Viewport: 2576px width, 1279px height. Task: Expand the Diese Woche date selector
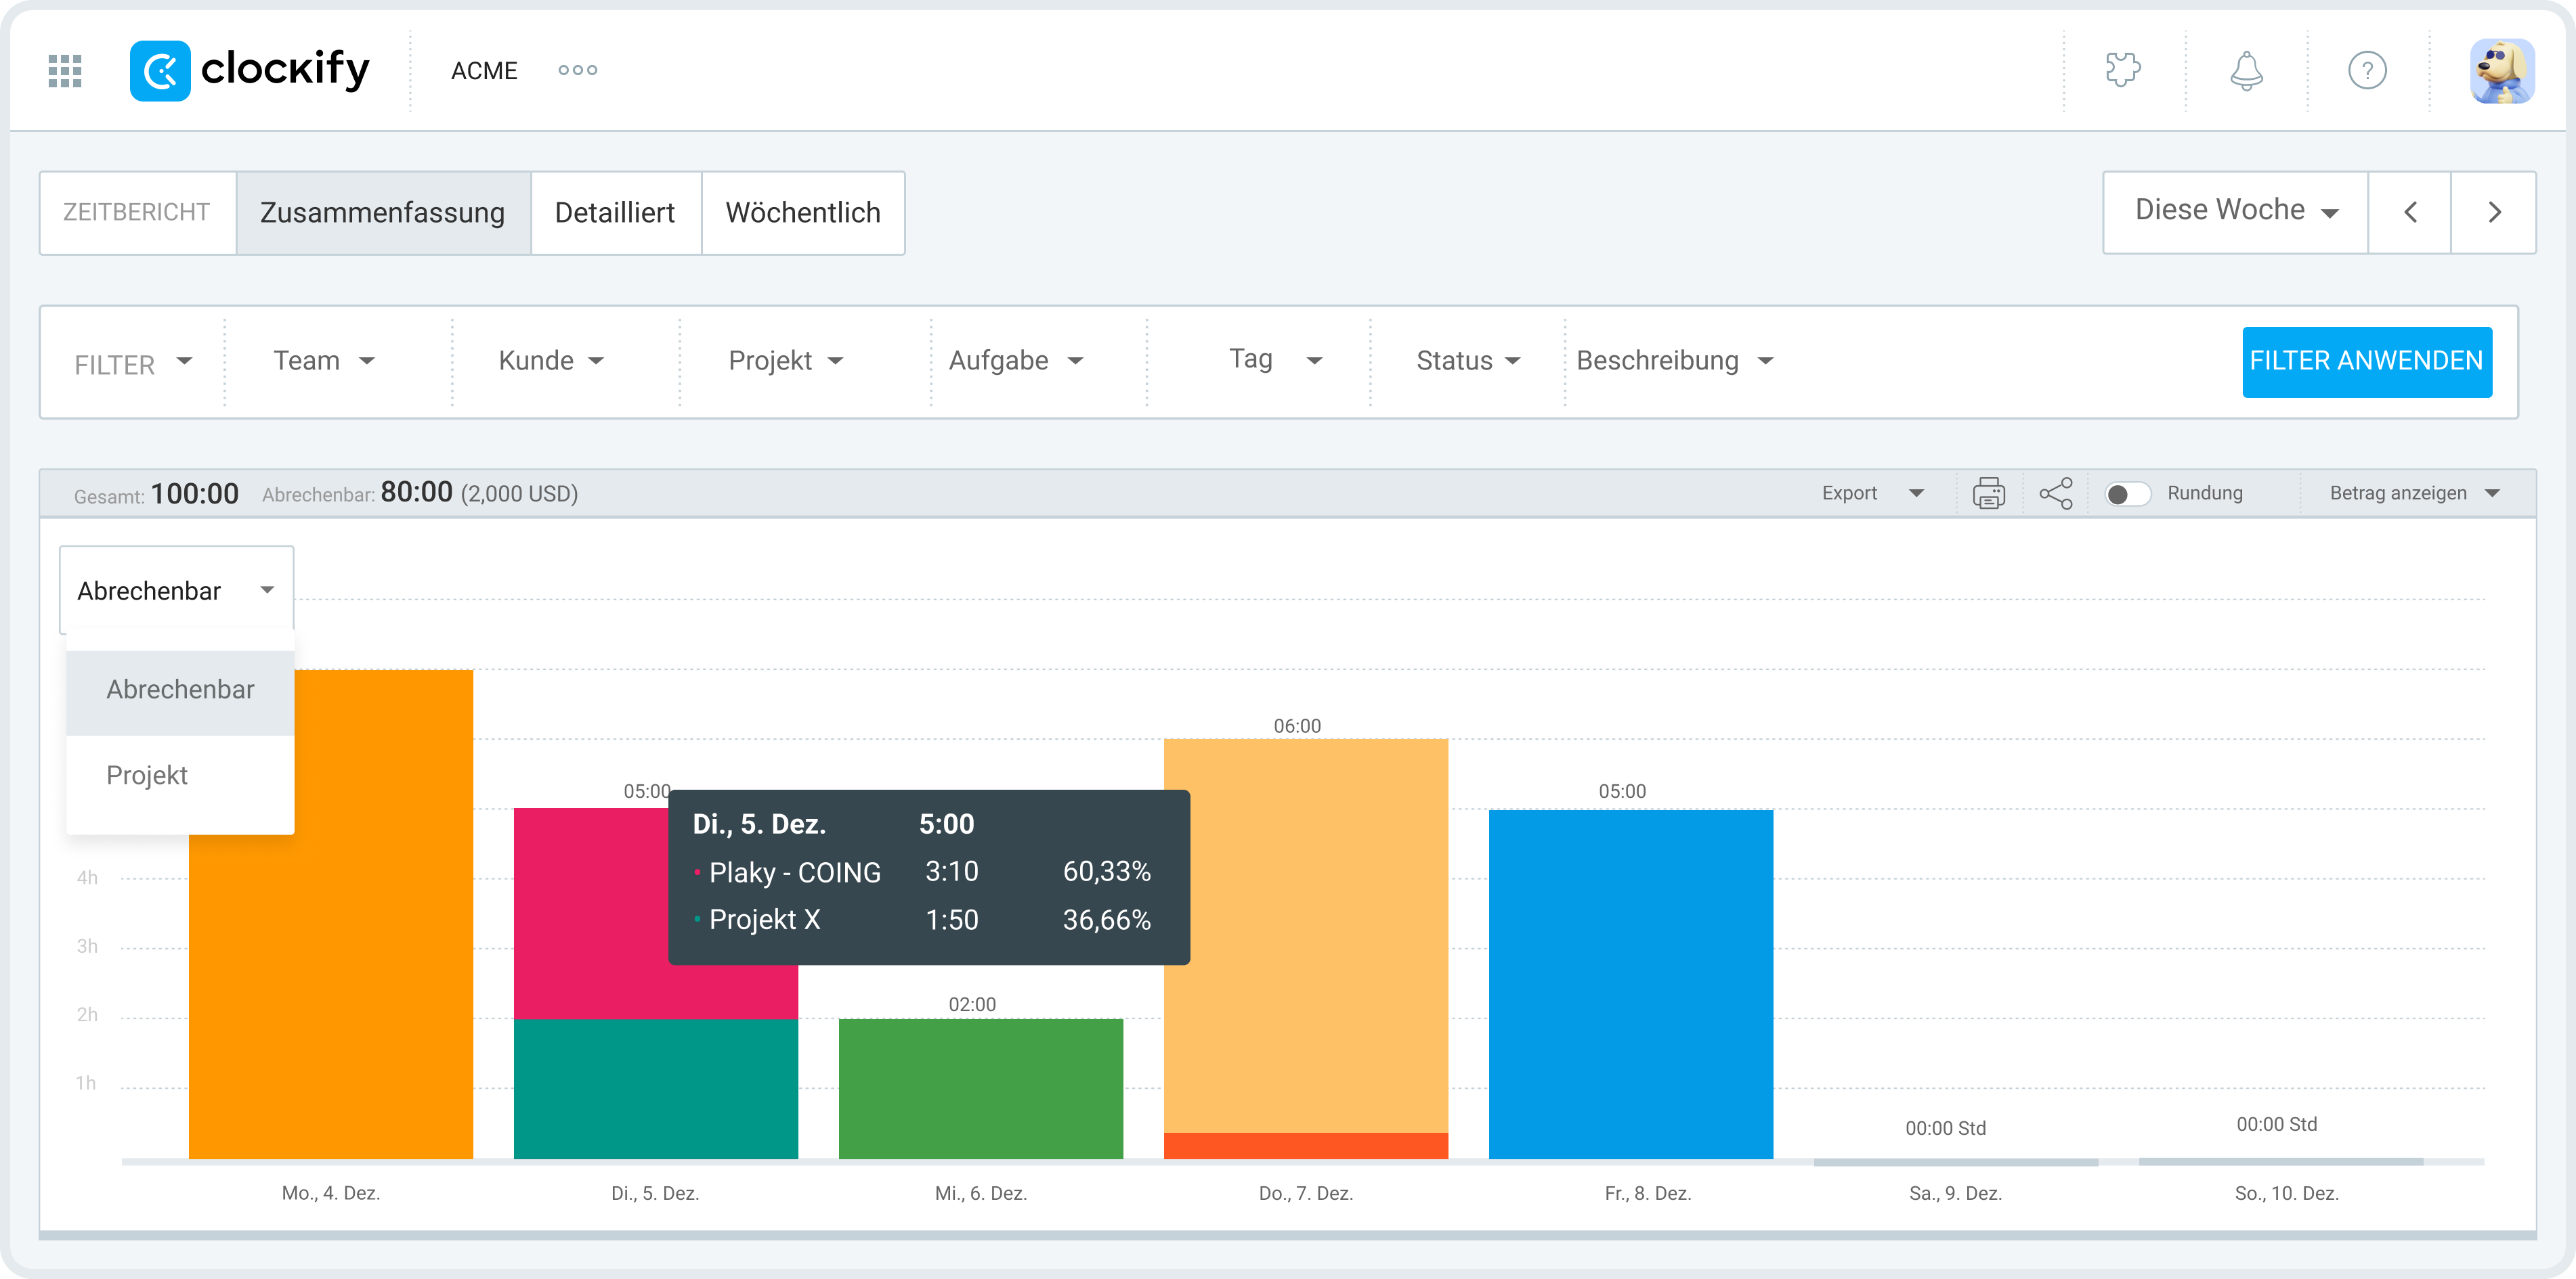[2233, 211]
